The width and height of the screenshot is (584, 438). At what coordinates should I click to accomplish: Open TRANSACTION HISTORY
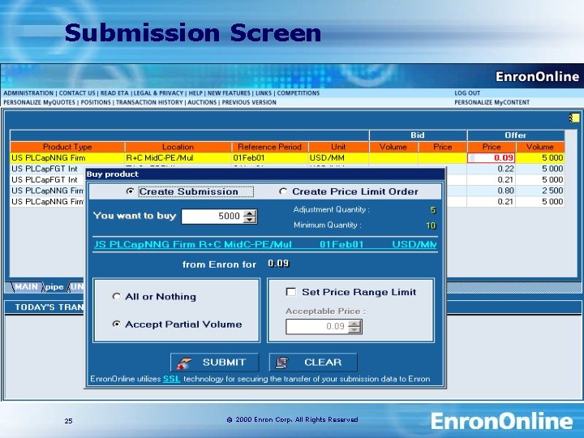pos(149,102)
